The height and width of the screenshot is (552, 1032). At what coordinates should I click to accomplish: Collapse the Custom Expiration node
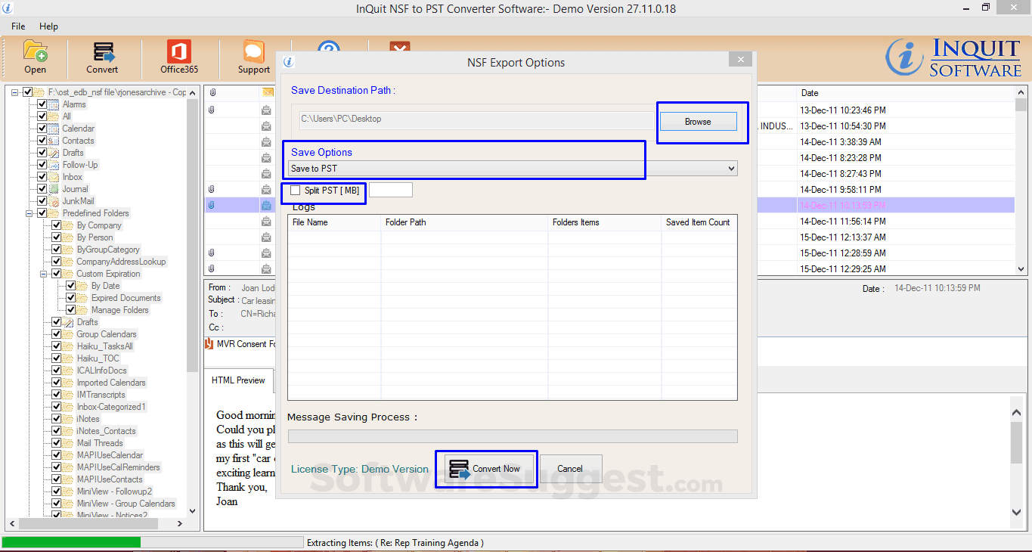pyautogui.click(x=44, y=274)
